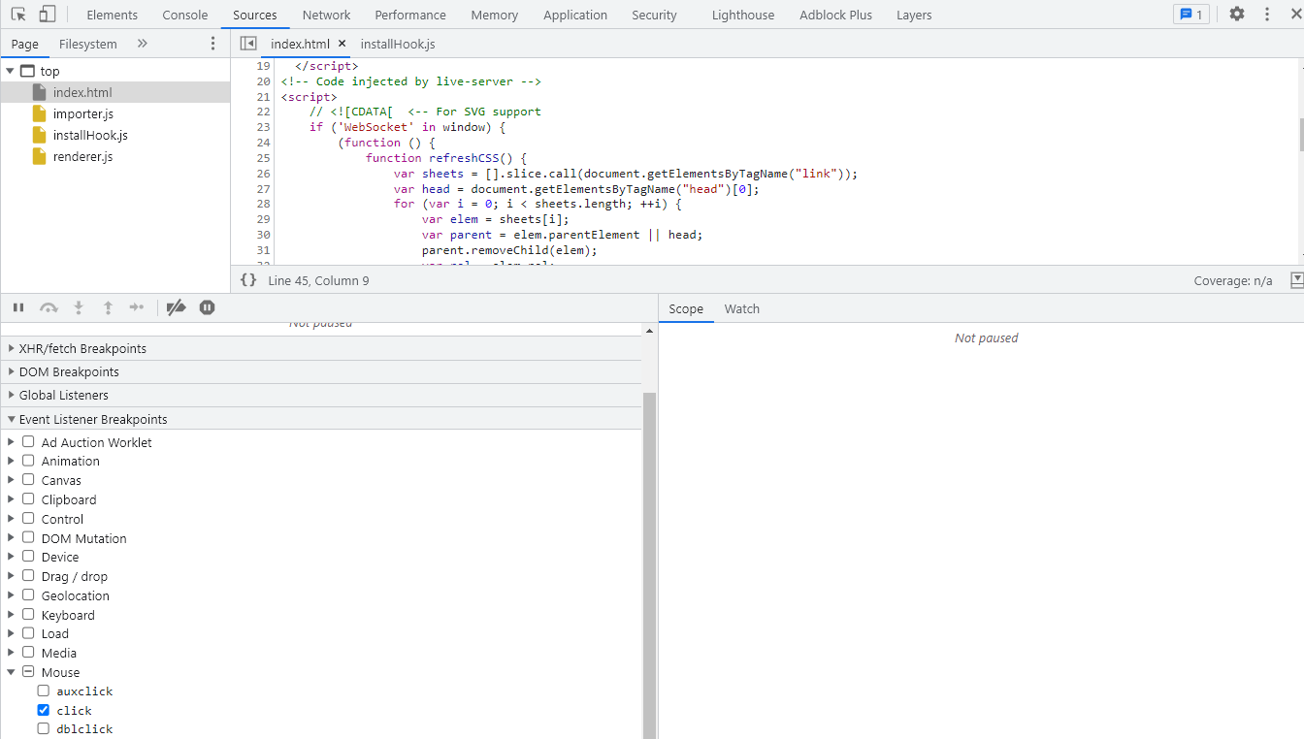Image resolution: width=1304 pixels, height=739 pixels.
Task: Open the issues counter badge
Action: point(1191,15)
